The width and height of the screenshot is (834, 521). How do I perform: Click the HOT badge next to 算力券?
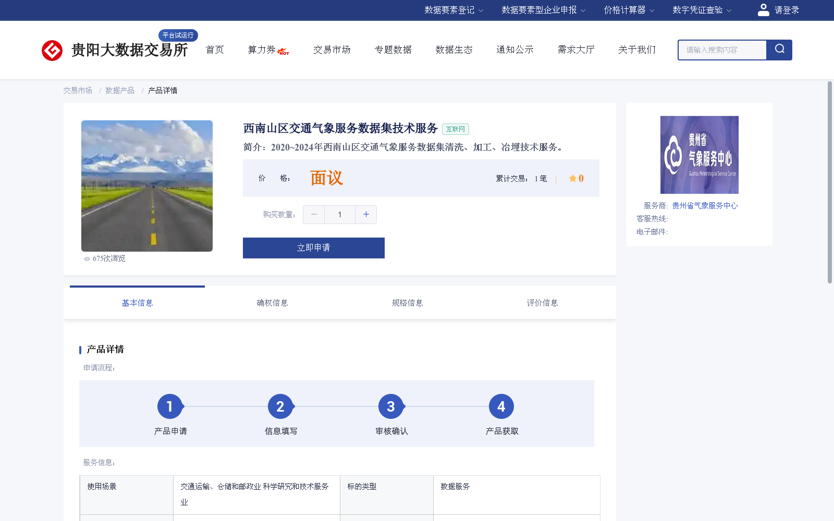tap(284, 52)
